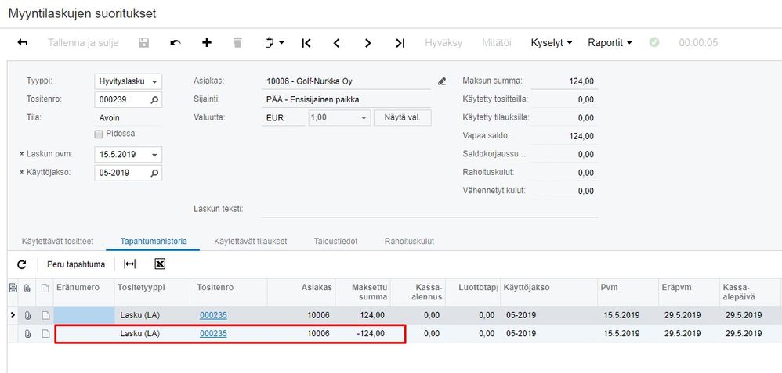Viewport: 782px width, 373px height.
Task: Edit customer with pencil icon
Action: pos(442,81)
